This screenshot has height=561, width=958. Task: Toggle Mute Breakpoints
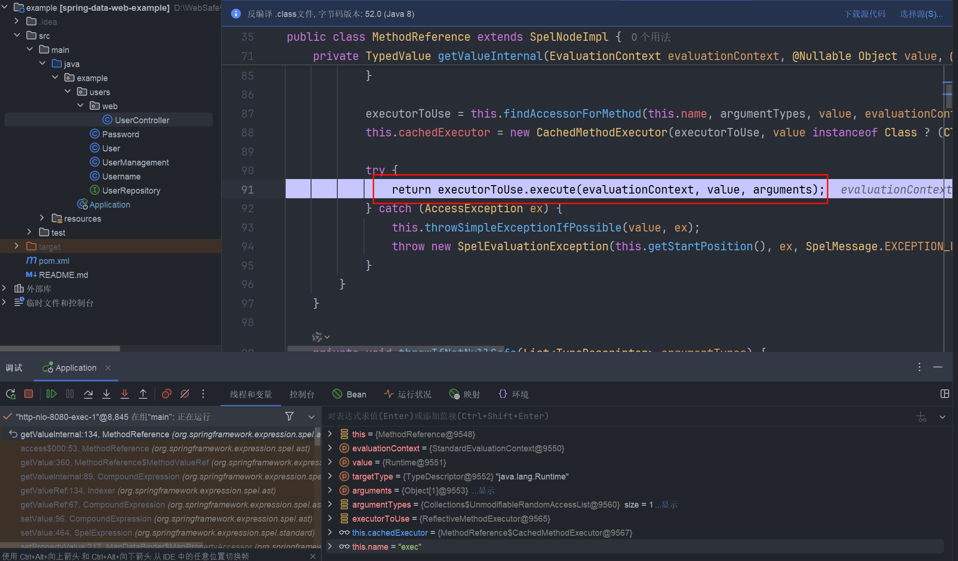(185, 394)
